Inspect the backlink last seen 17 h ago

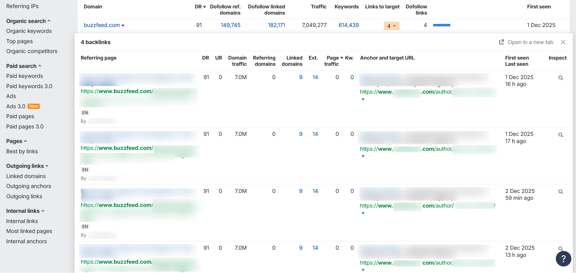coord(560,135)
